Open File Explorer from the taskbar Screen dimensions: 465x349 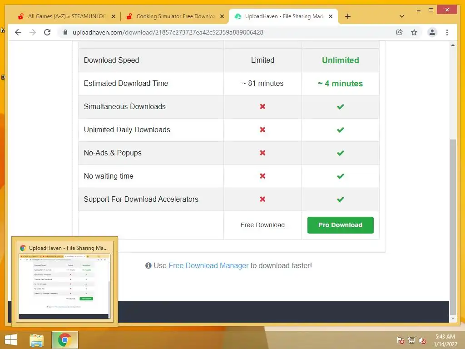(x=37, y=340)
